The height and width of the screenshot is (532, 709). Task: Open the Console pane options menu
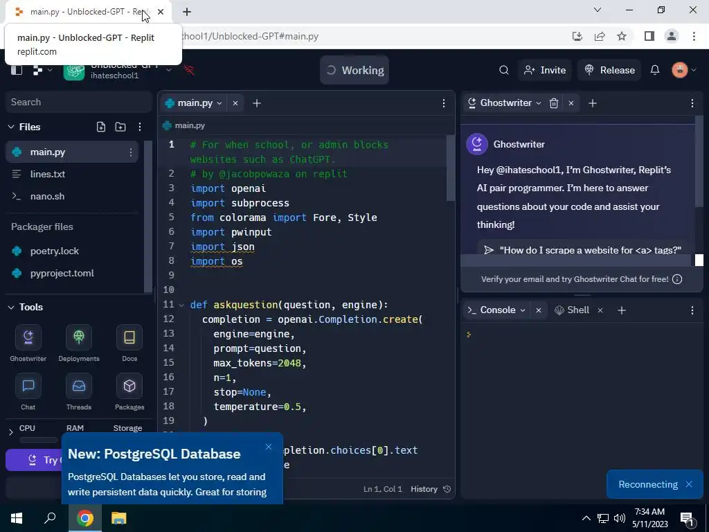(692, 310)
